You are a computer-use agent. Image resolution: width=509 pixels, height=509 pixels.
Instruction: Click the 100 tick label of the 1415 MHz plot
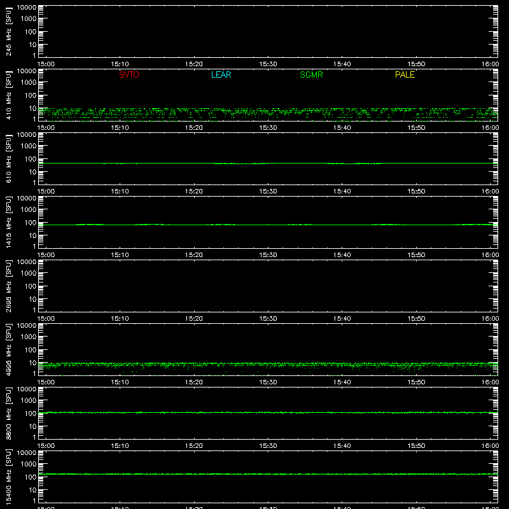coord(31,223)
